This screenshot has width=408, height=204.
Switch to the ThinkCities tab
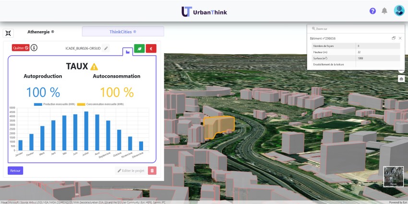click(x=123, y=32)
